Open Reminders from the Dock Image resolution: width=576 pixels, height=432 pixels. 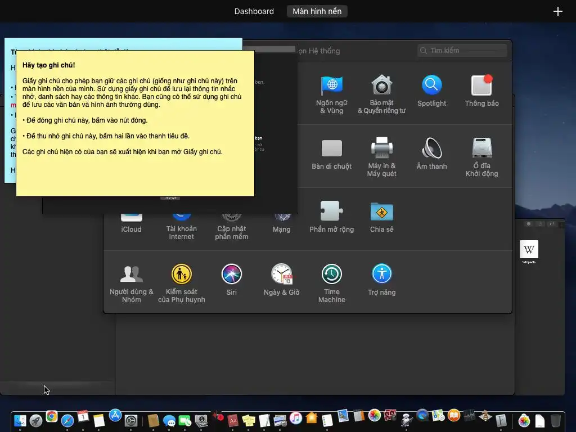(x=327, y=420)
